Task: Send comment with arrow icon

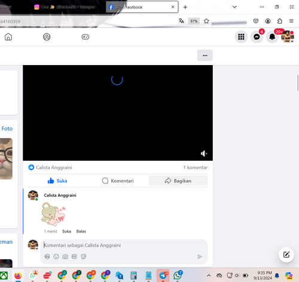Action: (x=200, y=256)
